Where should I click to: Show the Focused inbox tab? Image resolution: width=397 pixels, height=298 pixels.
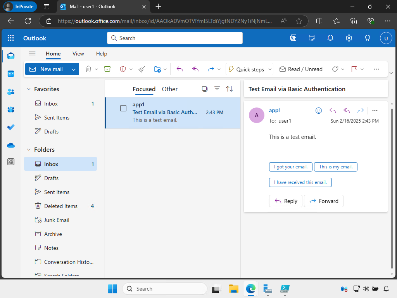144,89
